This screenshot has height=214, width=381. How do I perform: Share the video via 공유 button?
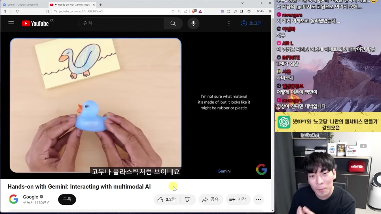point(211,200)
